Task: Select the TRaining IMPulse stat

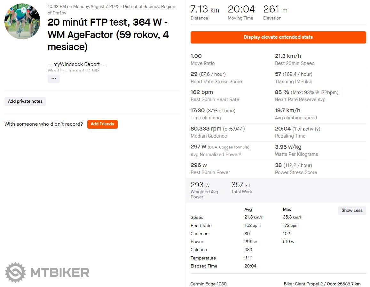Action: (294, 77)
